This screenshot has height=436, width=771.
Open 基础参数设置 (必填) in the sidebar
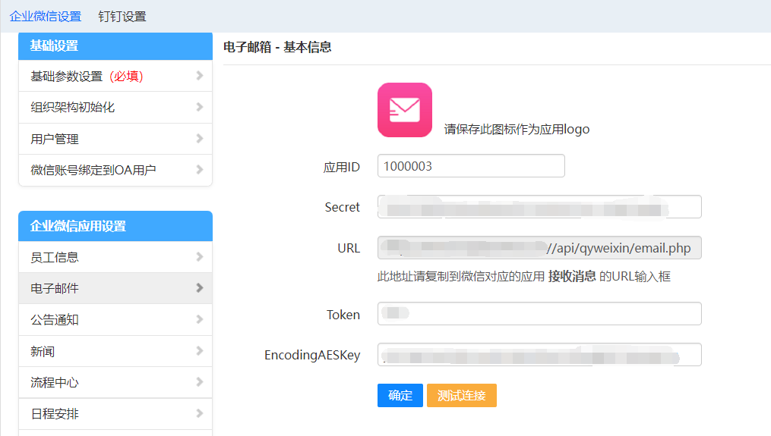(87, 76)
